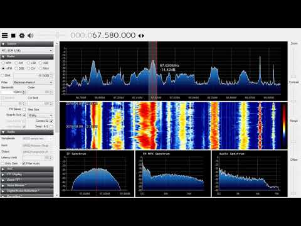Toggle the Snap to Grid checkbox
This screenshot has width=301, height=226.
[24, 115]
